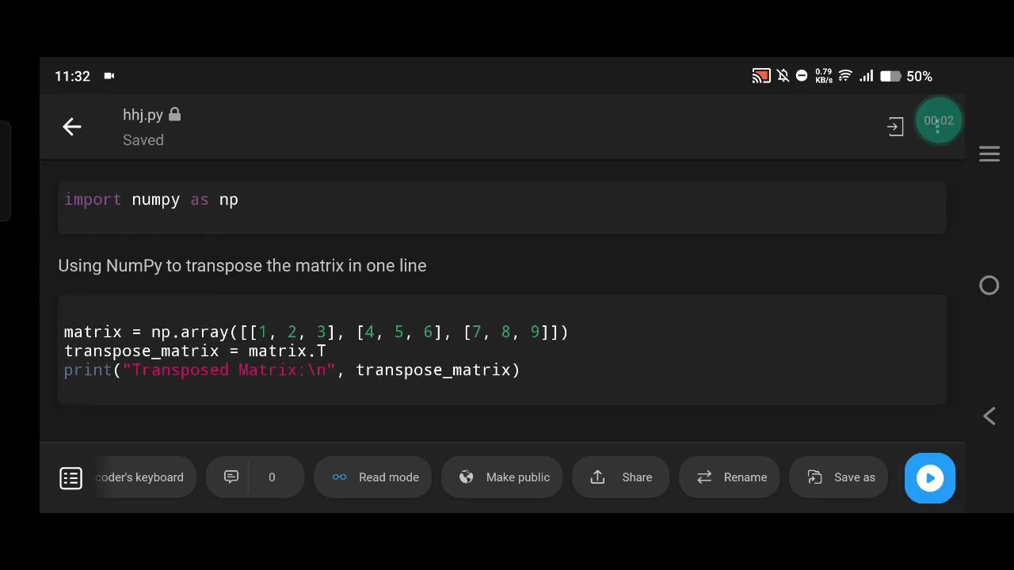Screen dimensions: 1014x570
Task: Tap the Saved status text
Action: (x=143, y=140)
